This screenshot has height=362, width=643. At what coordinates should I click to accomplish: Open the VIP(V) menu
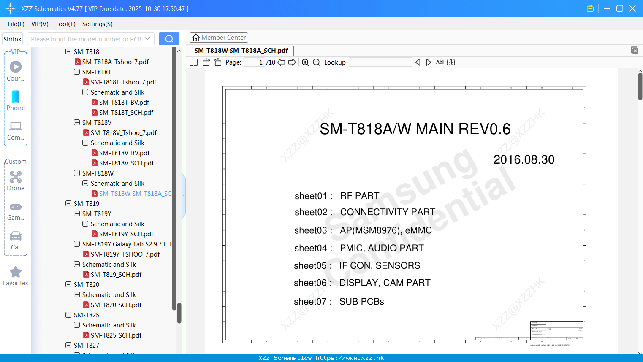point(40,24)
